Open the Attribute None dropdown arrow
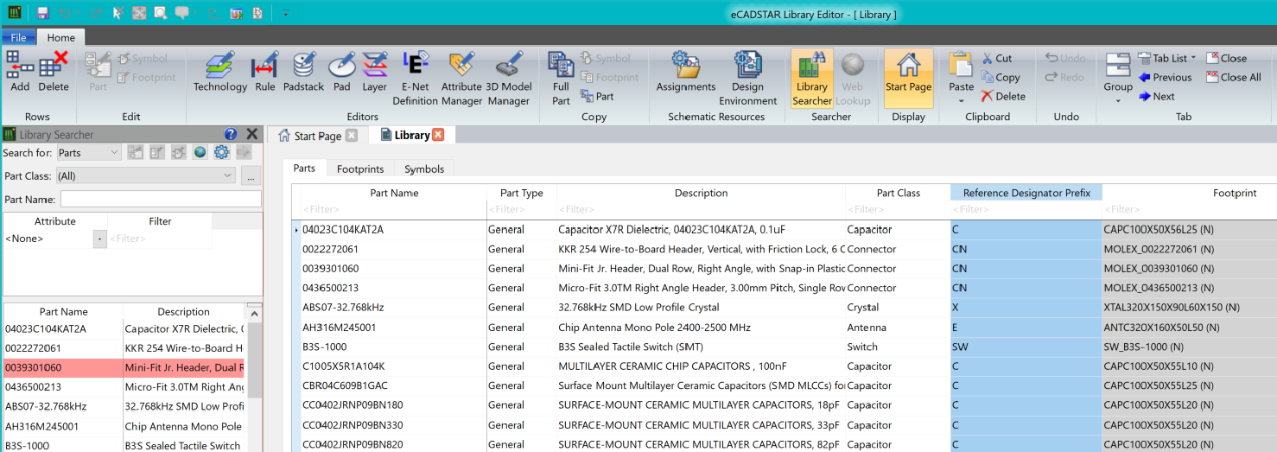Viewport: 1277px width, 452px height. pyautogui.click(x=100, y=239)
